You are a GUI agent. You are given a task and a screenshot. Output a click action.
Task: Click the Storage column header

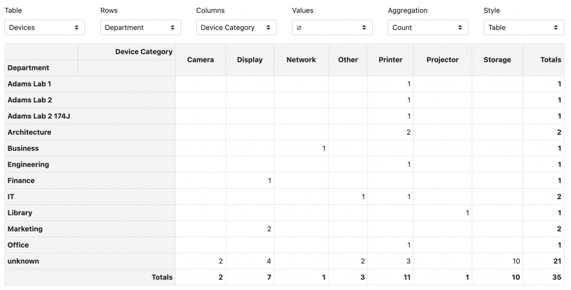(x=497, y=60)
